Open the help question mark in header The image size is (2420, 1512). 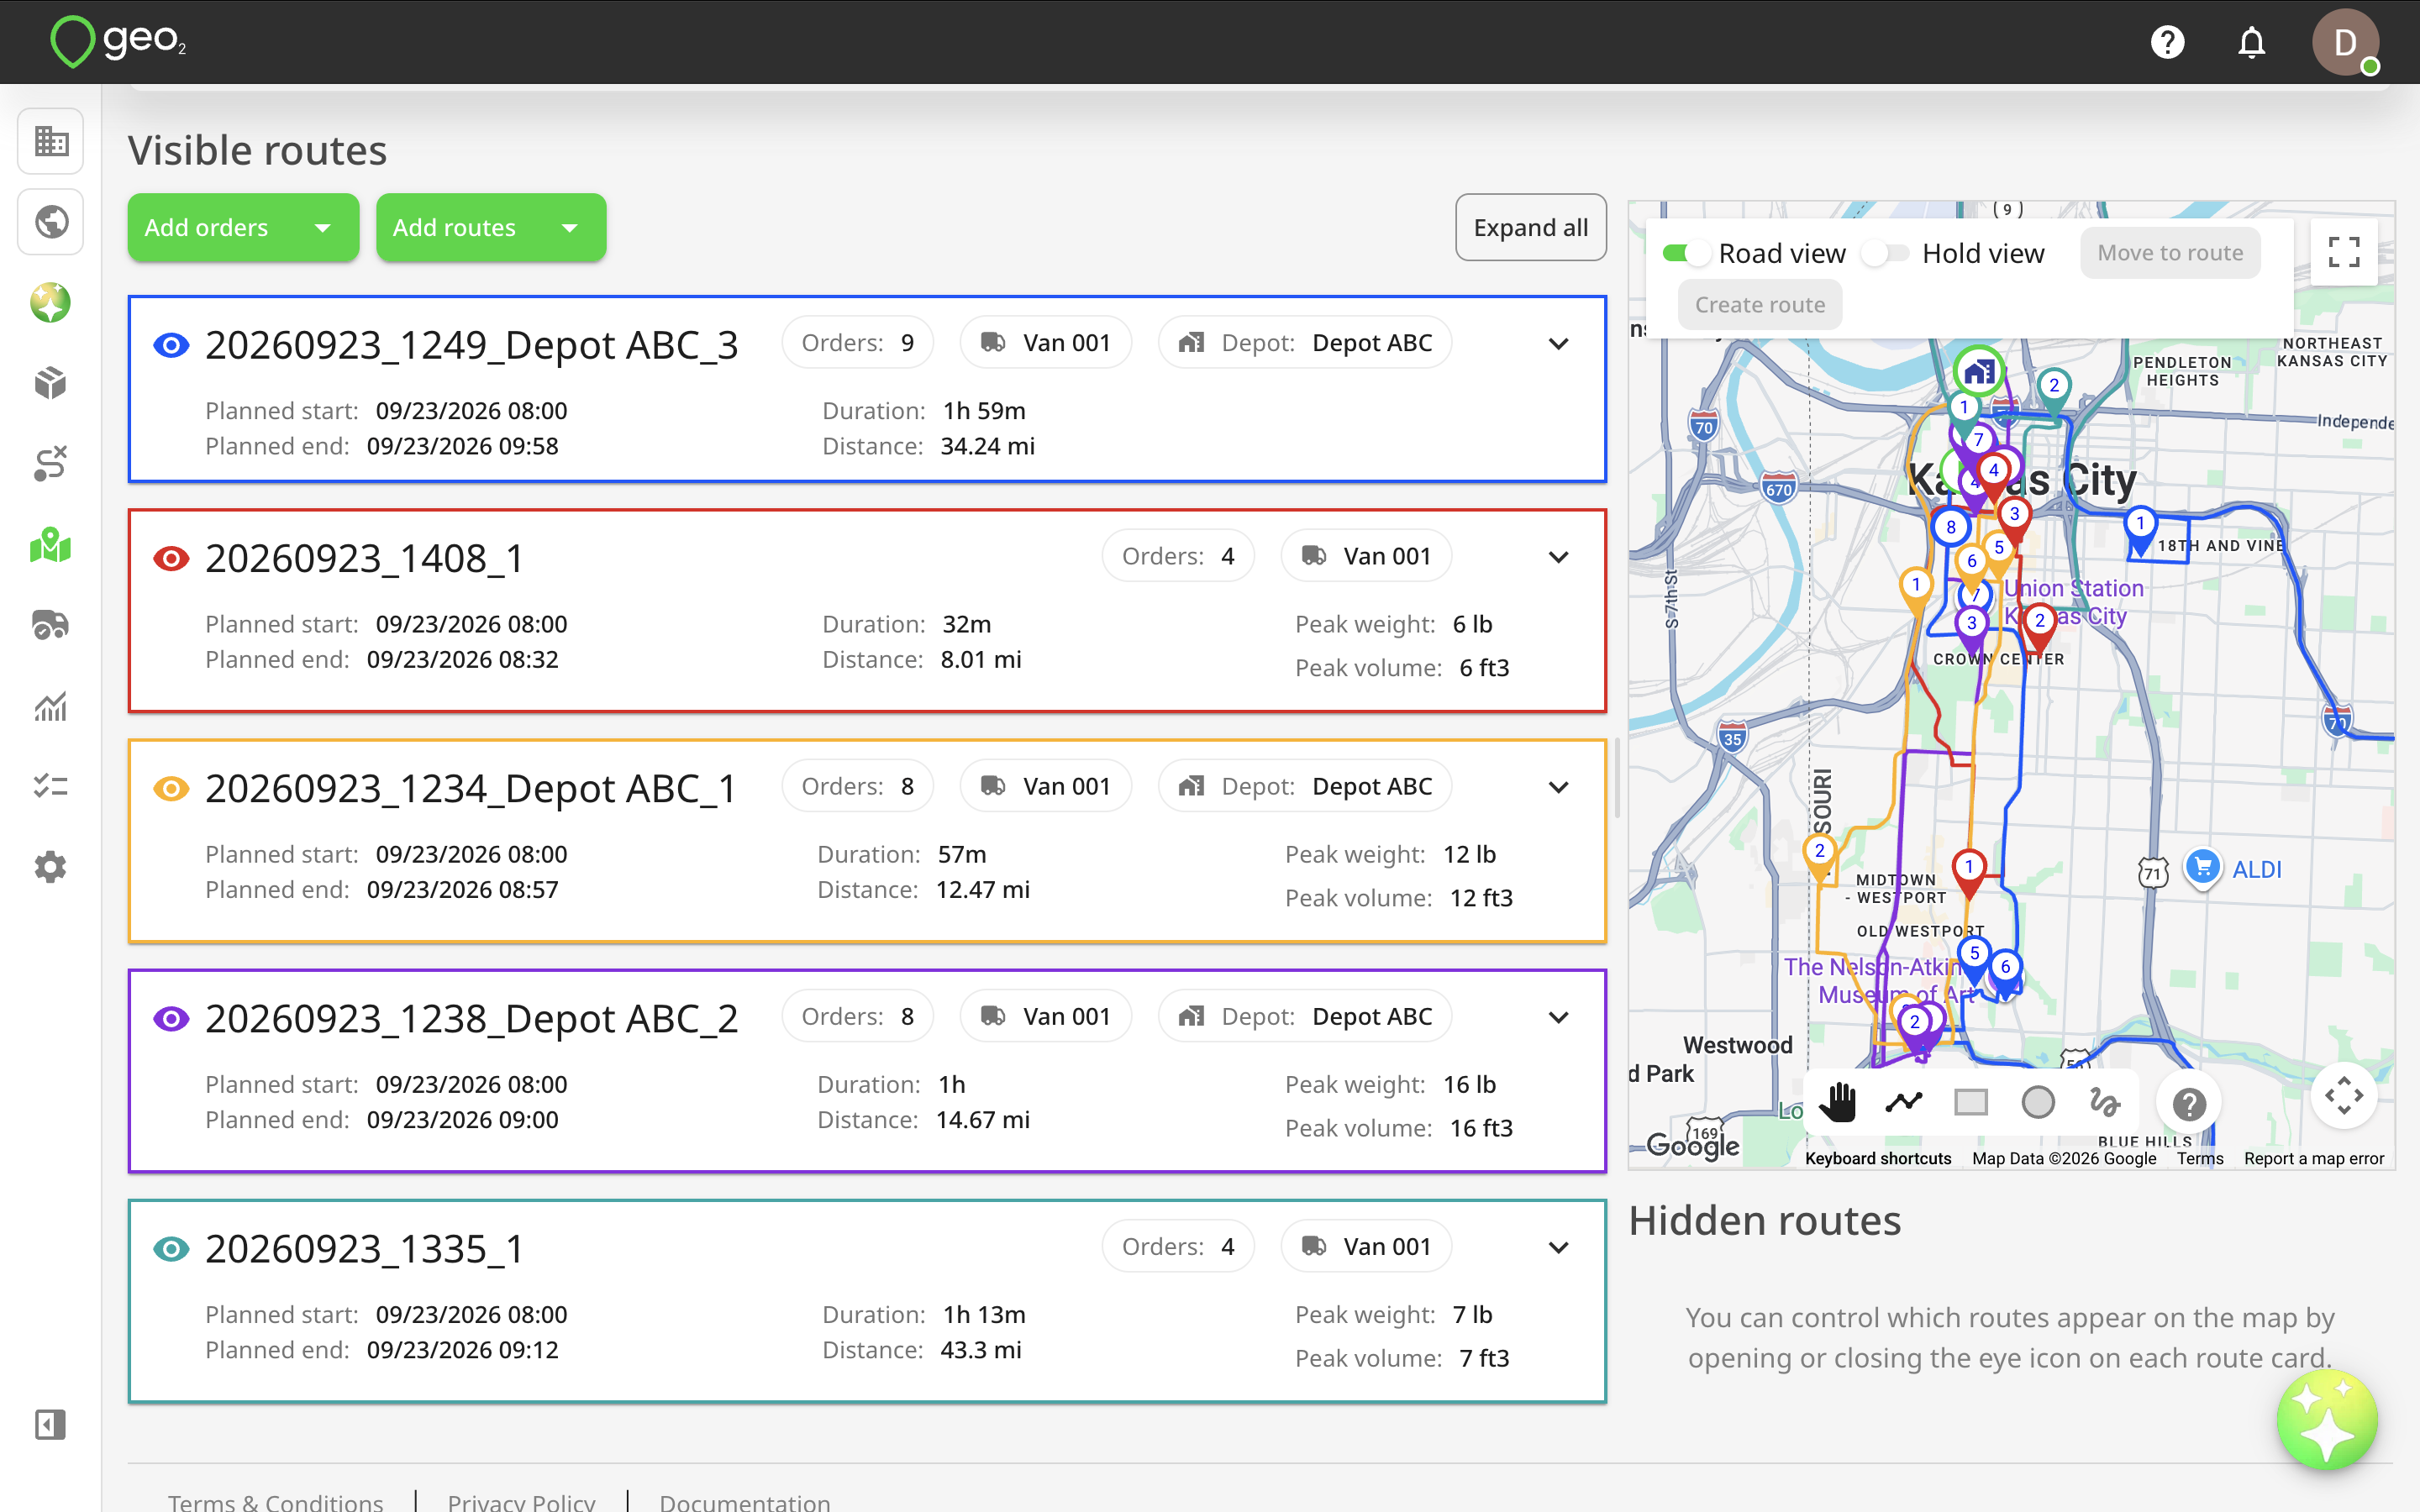(x=2167, y=42)
